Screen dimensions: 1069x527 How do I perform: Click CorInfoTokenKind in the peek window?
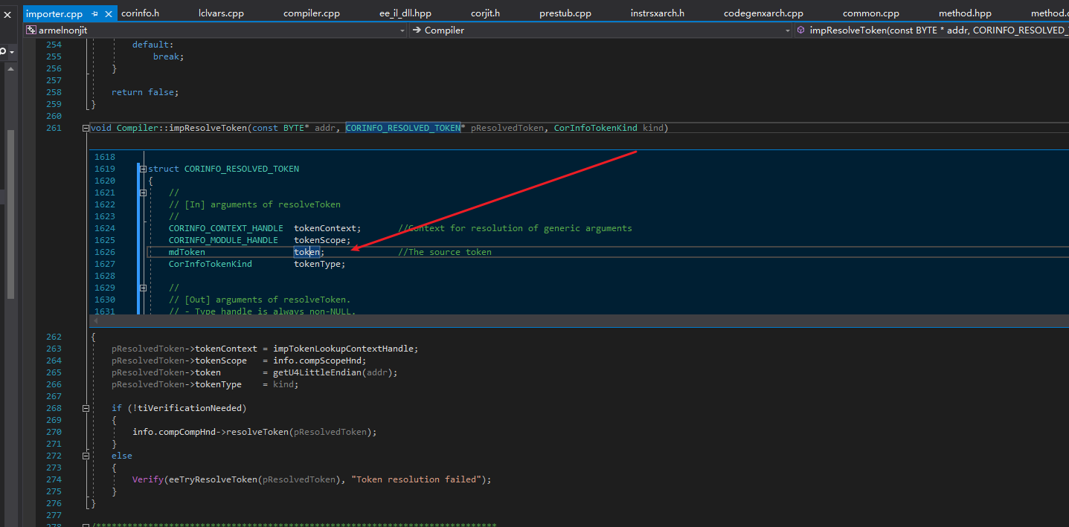pyautogui.click(x=211, y=264)
